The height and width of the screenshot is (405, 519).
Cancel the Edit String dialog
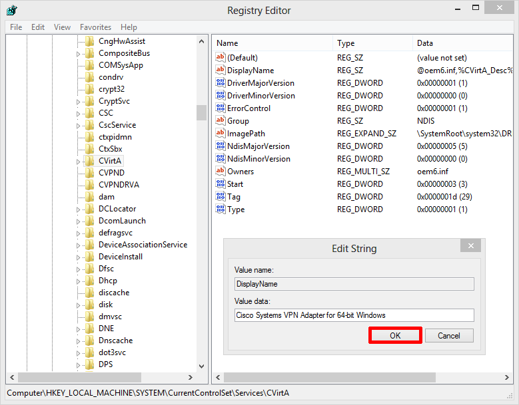(449, 335)
